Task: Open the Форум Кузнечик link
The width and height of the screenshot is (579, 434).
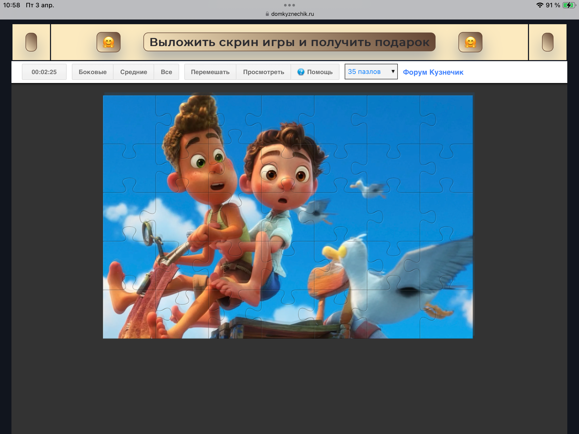Action: point(433,72)
